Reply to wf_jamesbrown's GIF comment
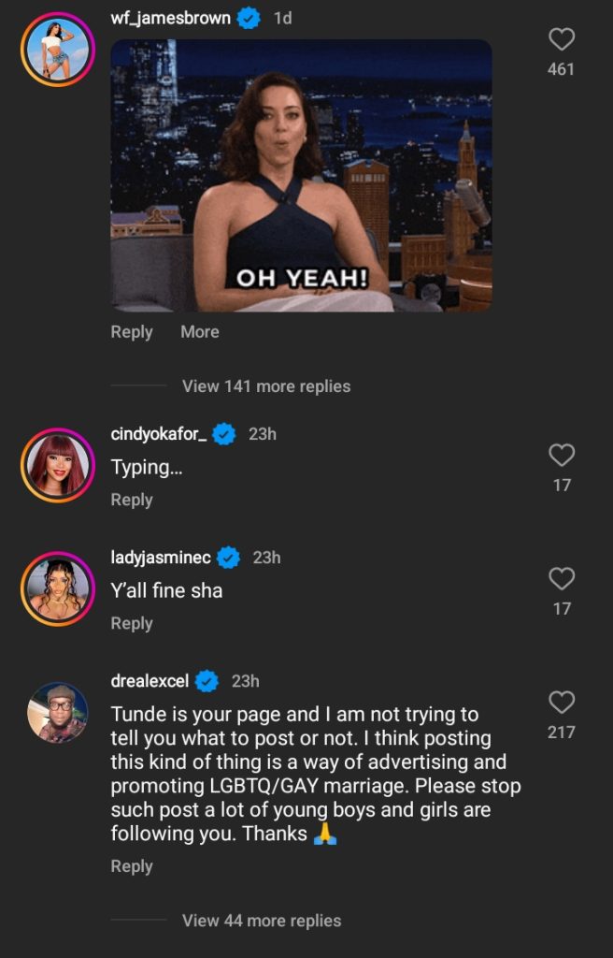 pyautogui.click(x=132, y=332)
